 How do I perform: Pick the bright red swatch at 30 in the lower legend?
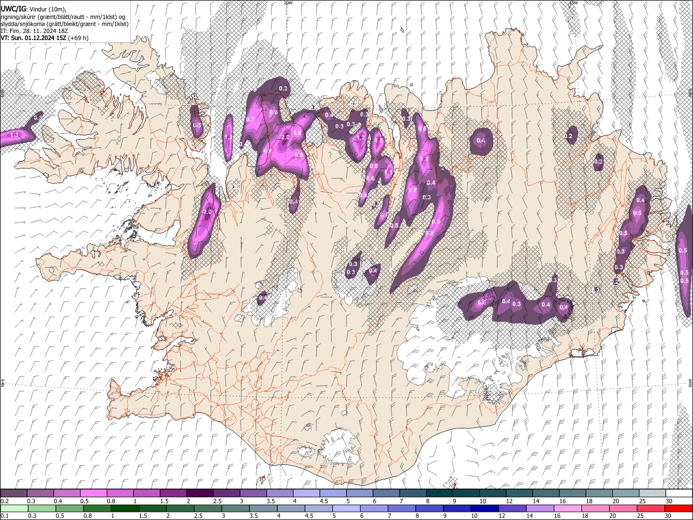coord(678,508)
